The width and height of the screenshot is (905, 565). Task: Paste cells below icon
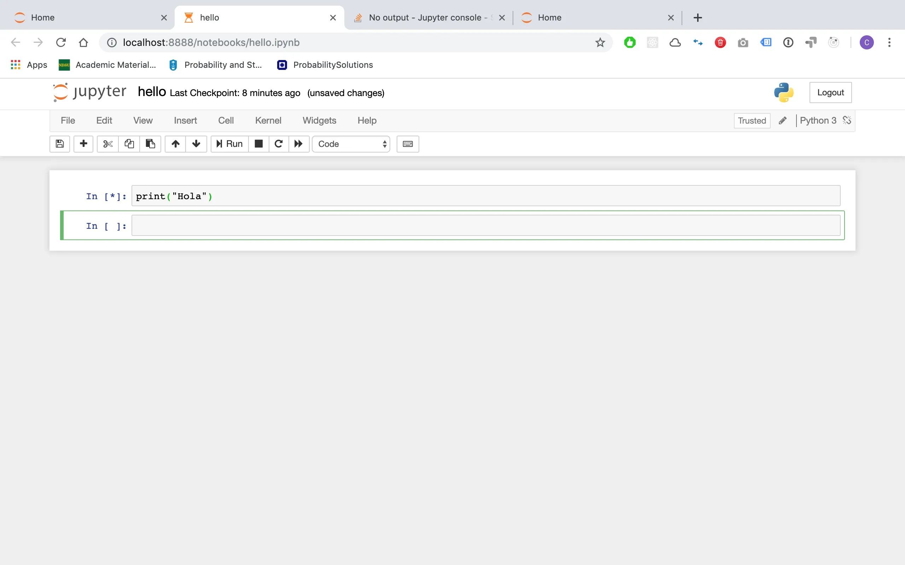click(150, 144)
